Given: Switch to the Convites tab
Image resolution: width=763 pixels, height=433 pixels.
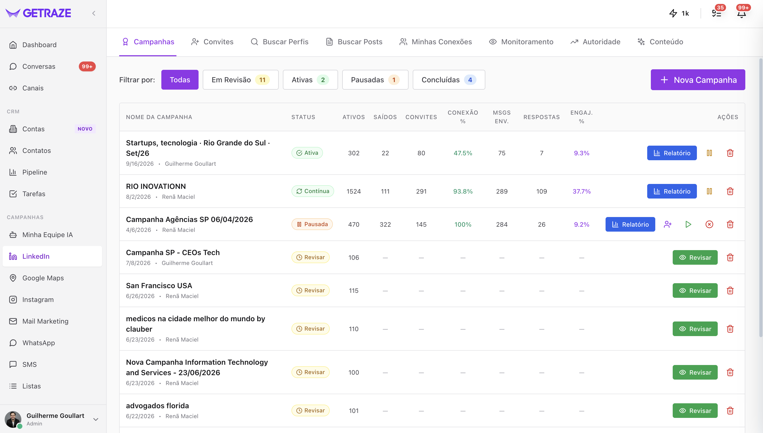Looking at the screenshot, I should click(x=212, y=42).
